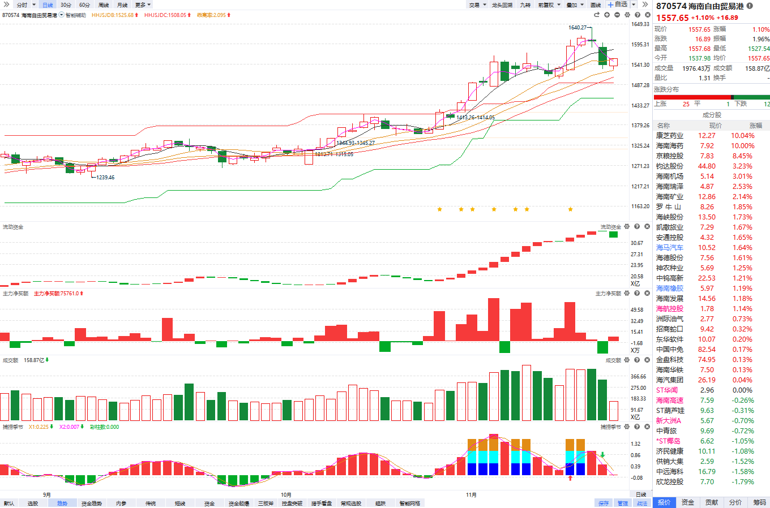Click help icon on 流动资金 panel
Screen dimensions: 770x508
(x=637, y=226)
